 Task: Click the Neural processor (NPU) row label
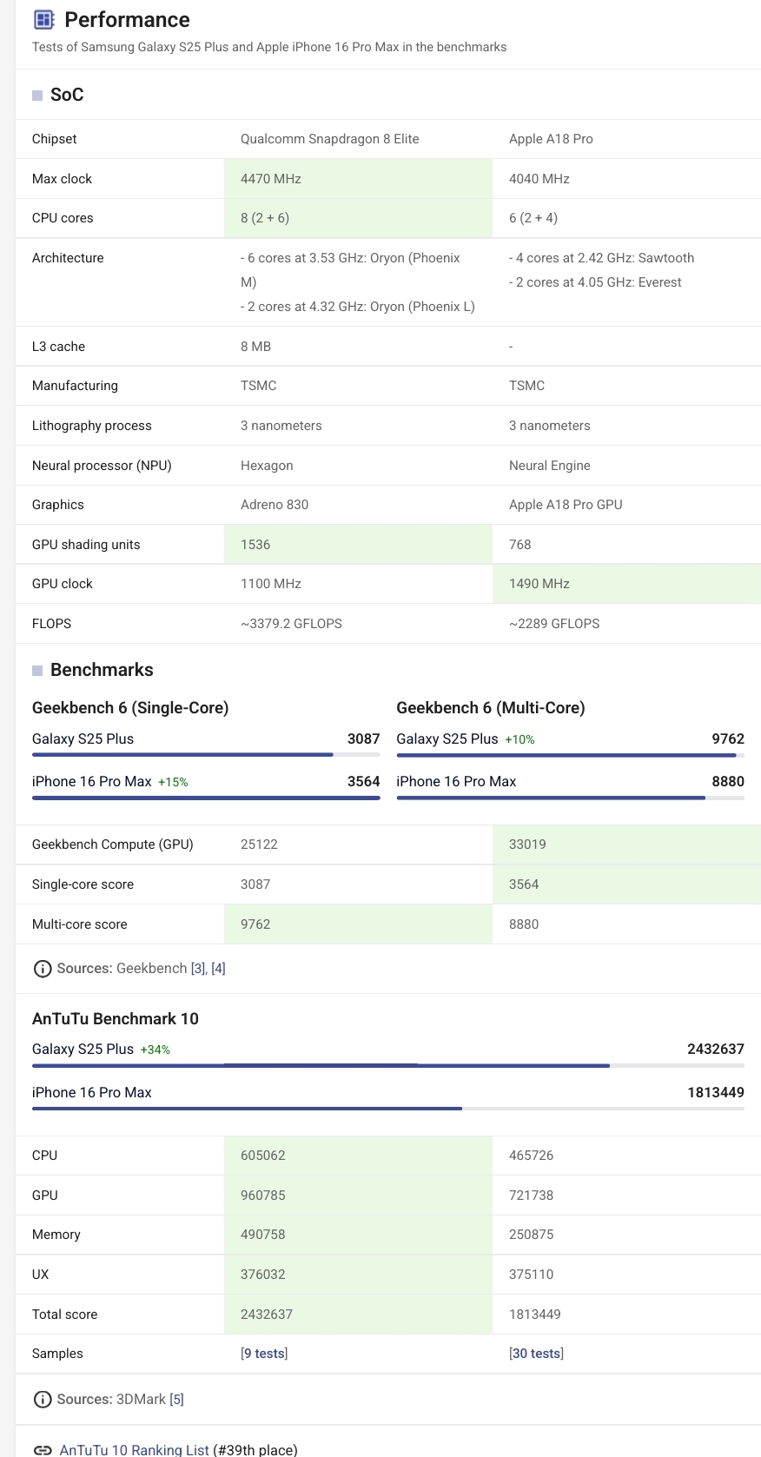(x=102, y=466)
